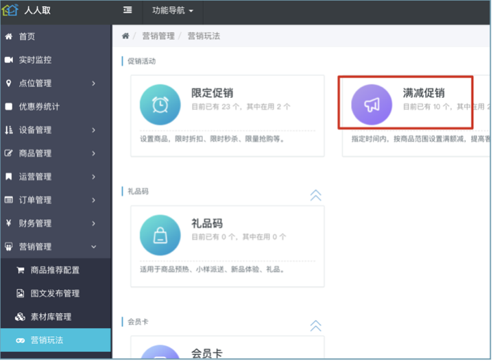Viewport: 495px width, 363px height.
Task: Click the camera icon beside 实时监控
Action: tap(9, 60)
